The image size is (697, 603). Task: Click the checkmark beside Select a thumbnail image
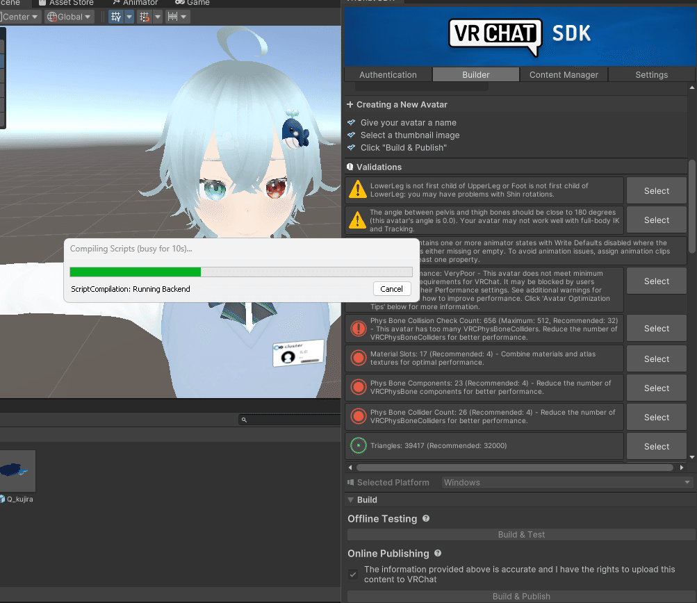pos(351,135)
